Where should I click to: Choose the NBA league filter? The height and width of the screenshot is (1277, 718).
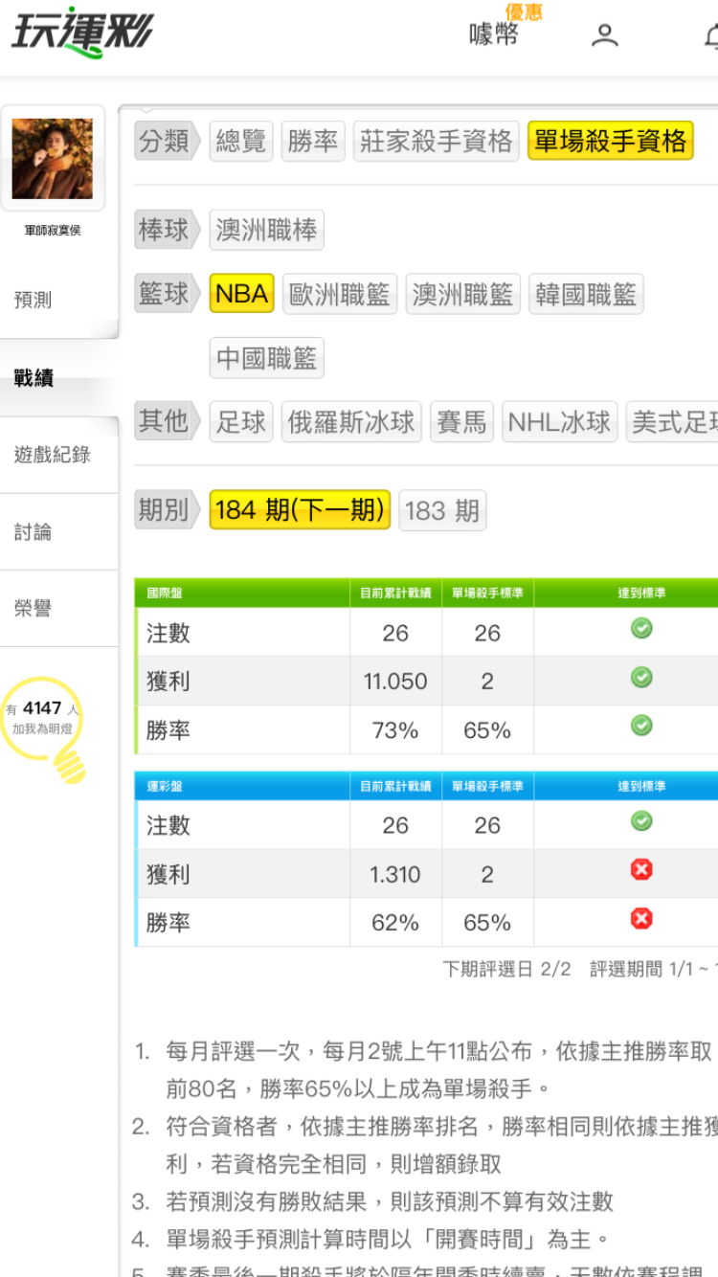241,294
